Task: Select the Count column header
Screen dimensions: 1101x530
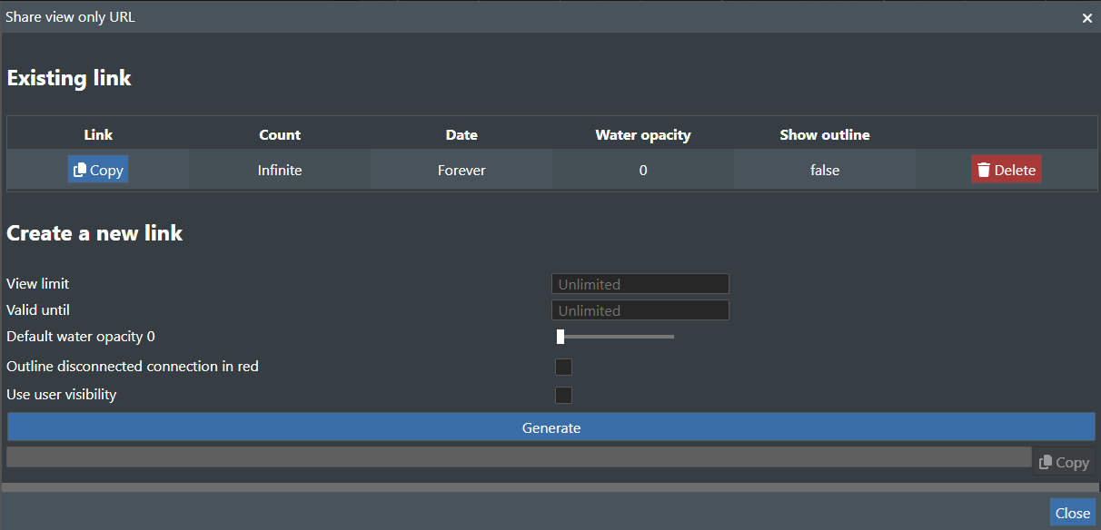Action: click(x=280, y=134)
